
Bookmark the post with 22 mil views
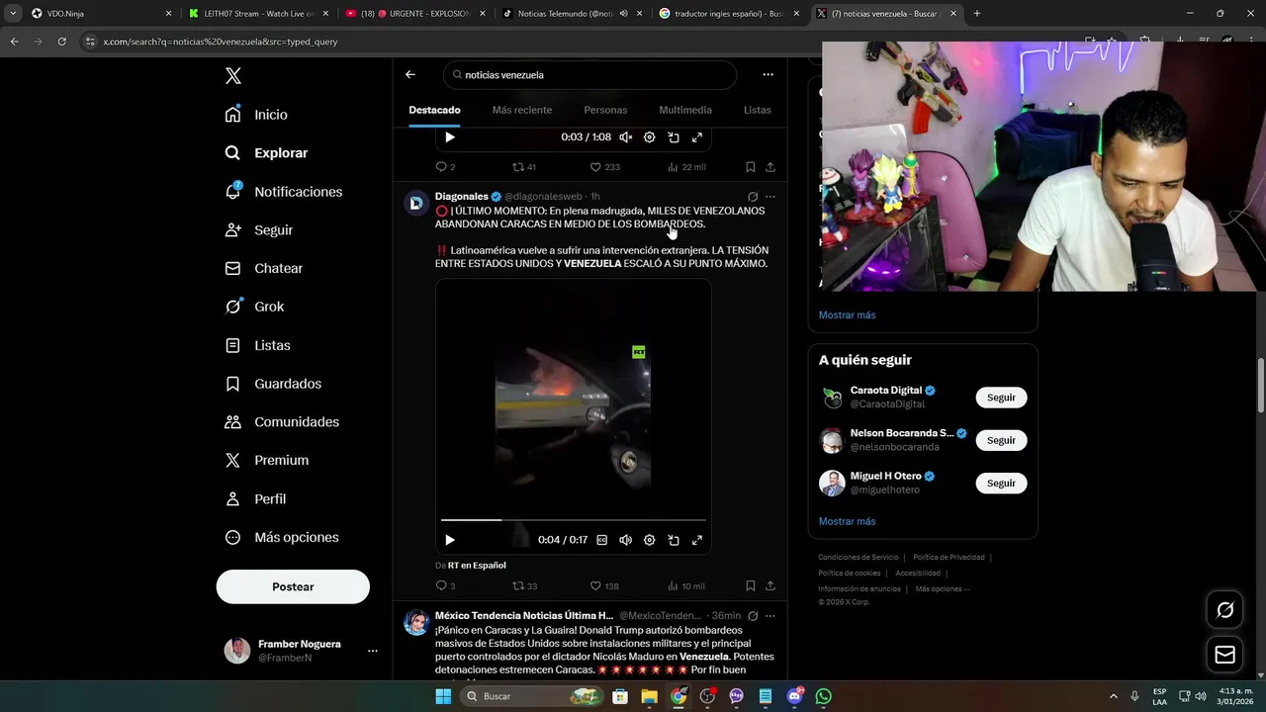point(751,167)
